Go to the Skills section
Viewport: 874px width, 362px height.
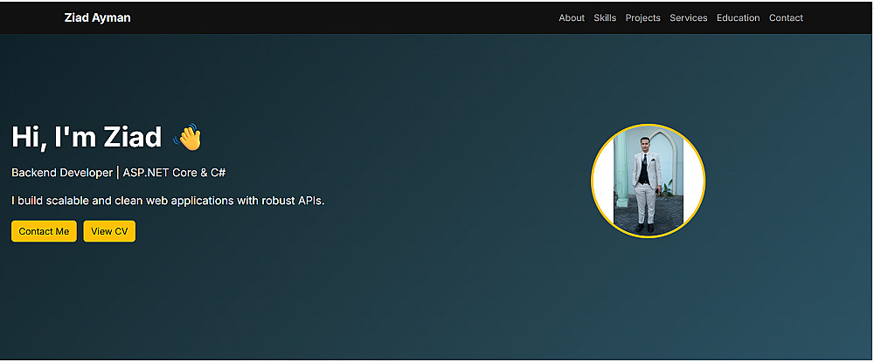tap(605, 17)
